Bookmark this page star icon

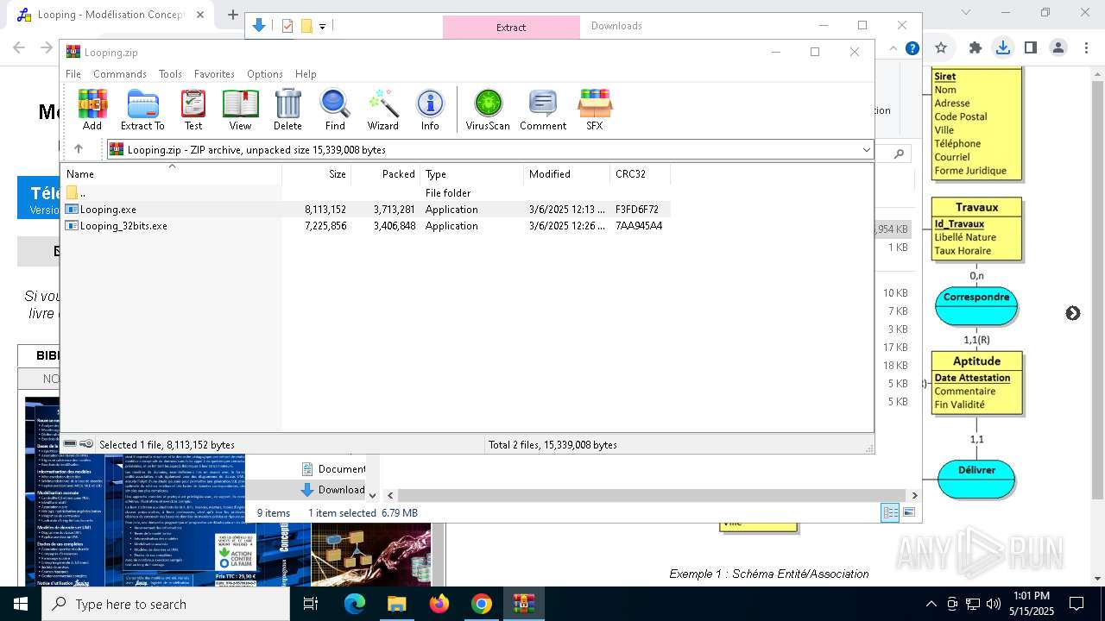pyautogui.click(x=941, y=48)
